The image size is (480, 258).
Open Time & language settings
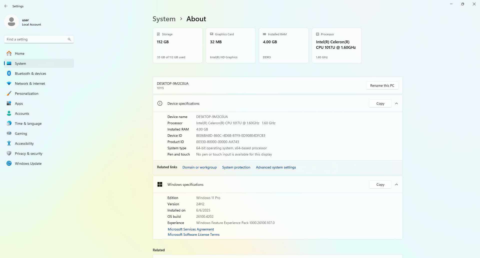coord(39,123)
